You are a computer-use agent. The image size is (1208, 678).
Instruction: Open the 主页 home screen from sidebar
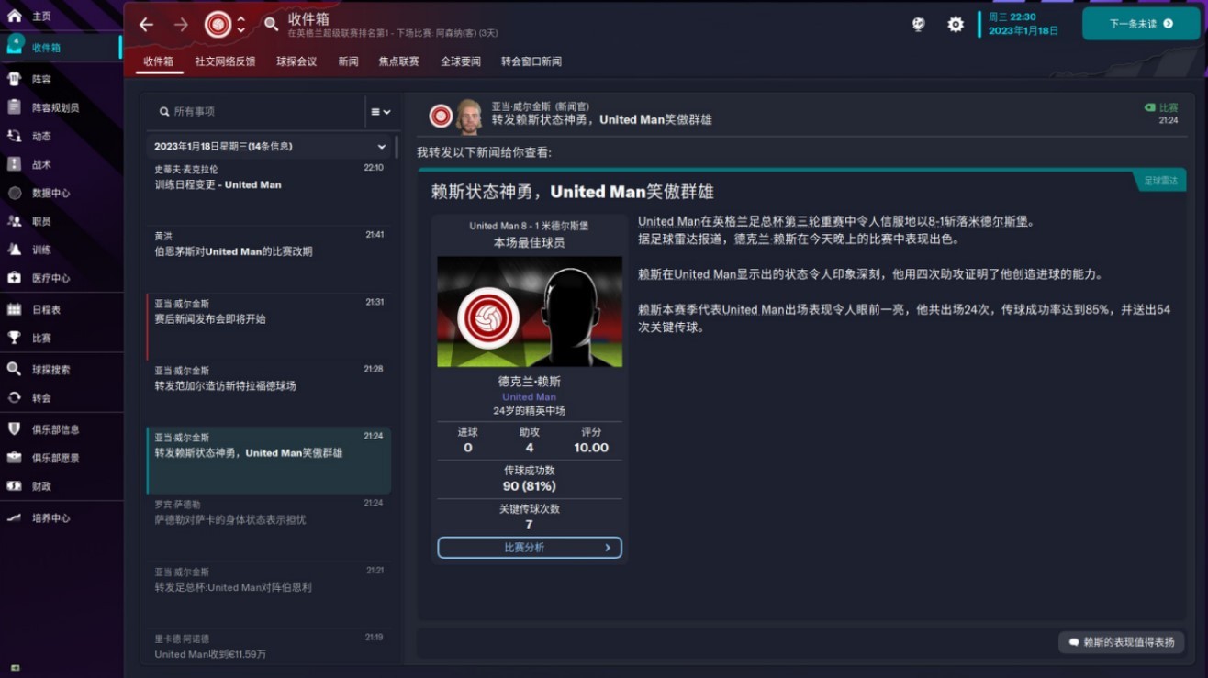(x=37, y=14)
